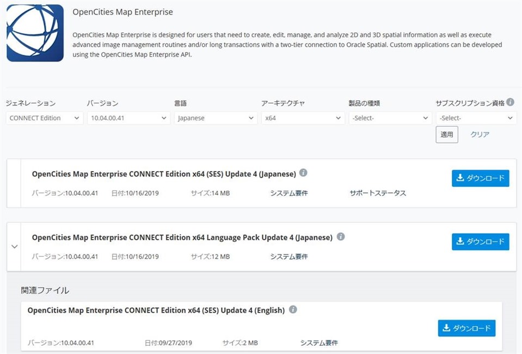Download the Language Pack Update 4 (Japanese)

tap(480, 241)
